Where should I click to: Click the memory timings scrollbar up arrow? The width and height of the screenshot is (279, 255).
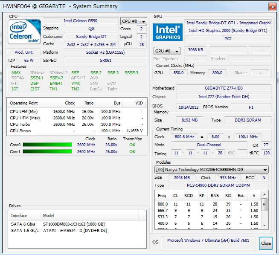264,194
